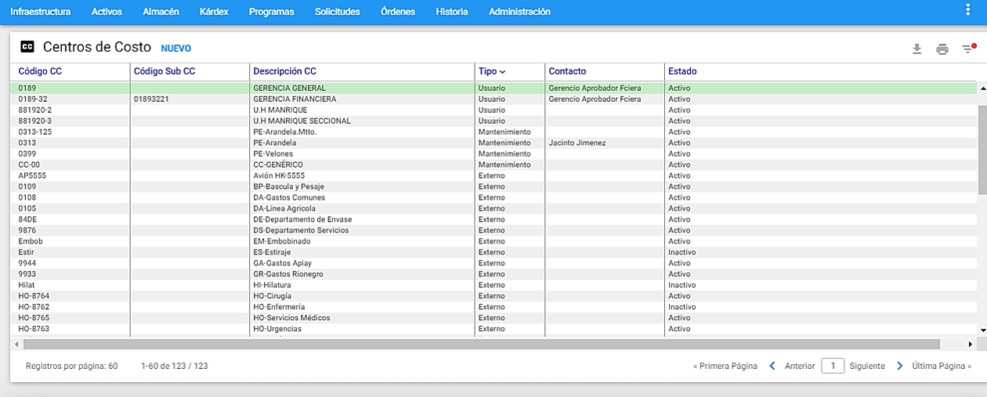Select HI-Hilatura row
The height and width of the screenshot is (397, 987).
pos(493,286)
